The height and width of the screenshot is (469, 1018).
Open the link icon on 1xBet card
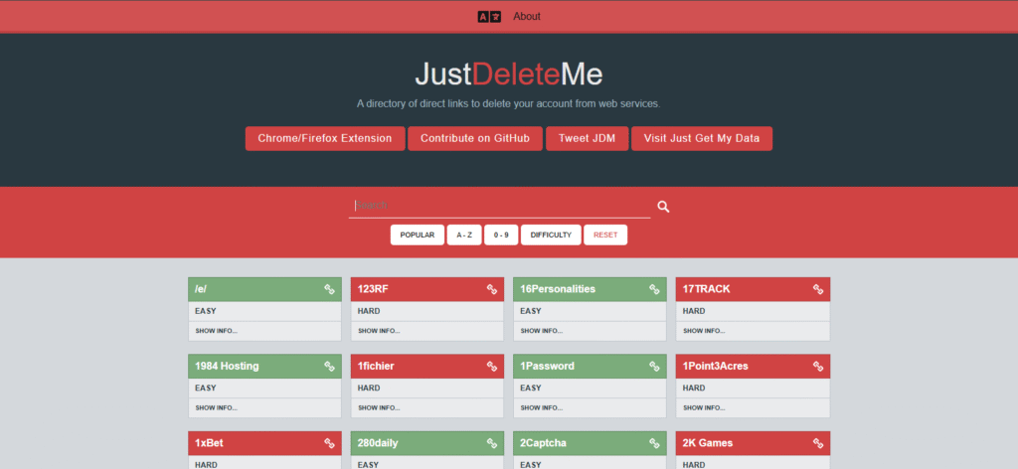(x=329, y=443)
